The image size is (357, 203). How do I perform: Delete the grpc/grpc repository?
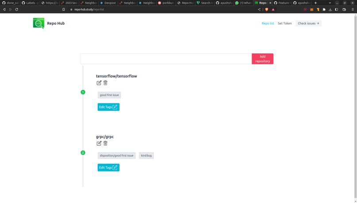[x=105, y=143]
